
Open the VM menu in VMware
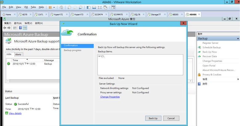coord(26,7)
